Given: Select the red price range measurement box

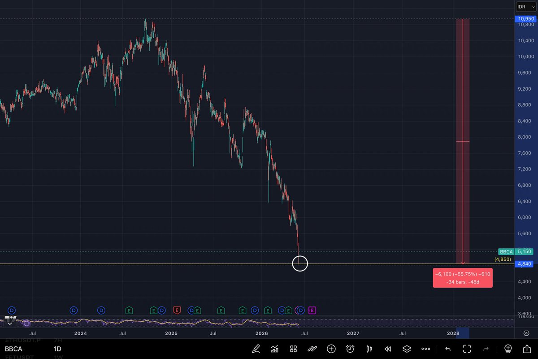Looking at the screenshot, I should (463, 141).
